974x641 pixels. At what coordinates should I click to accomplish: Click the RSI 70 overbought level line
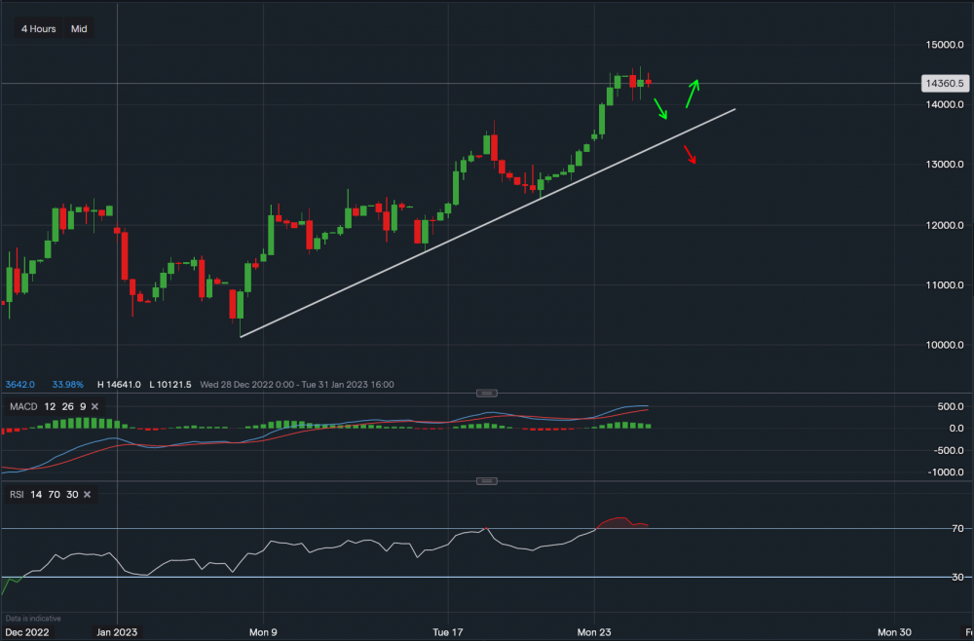point(292,526)
